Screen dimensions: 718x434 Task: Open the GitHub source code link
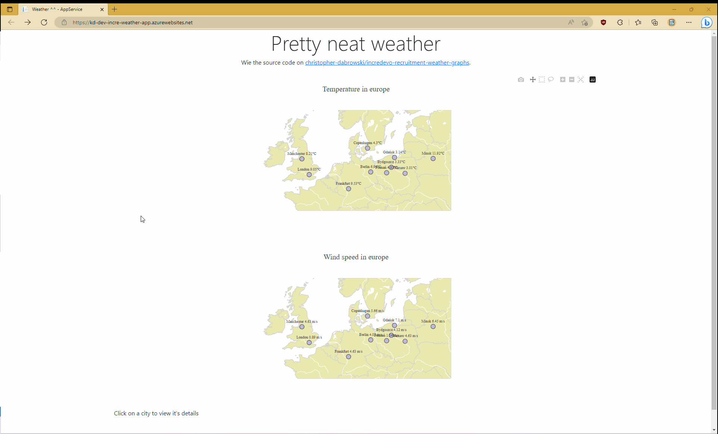(x=387, y=63)
